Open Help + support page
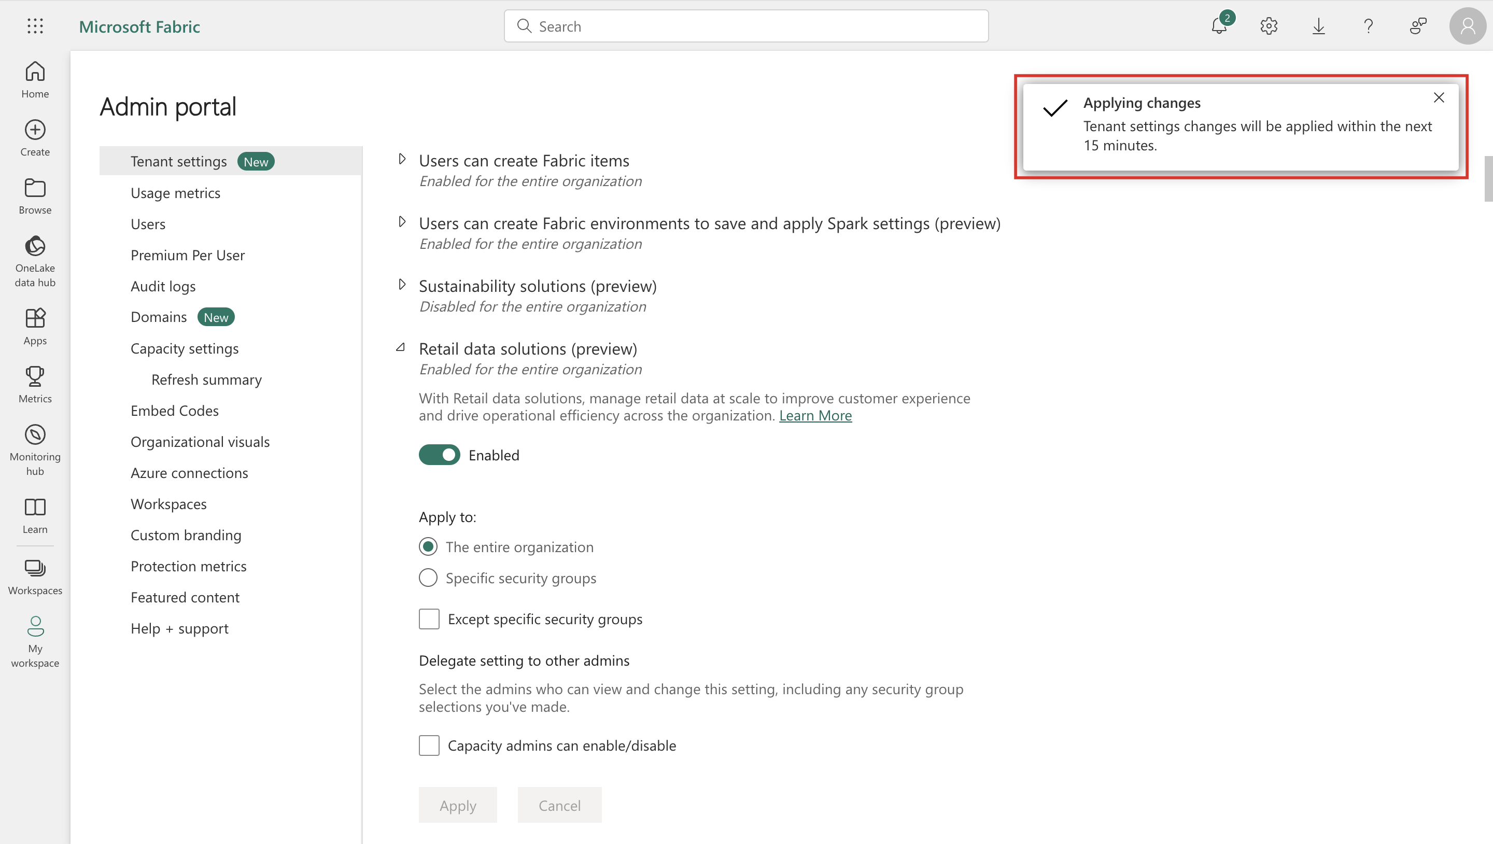The image size is (1493, 844). (179, 629)
